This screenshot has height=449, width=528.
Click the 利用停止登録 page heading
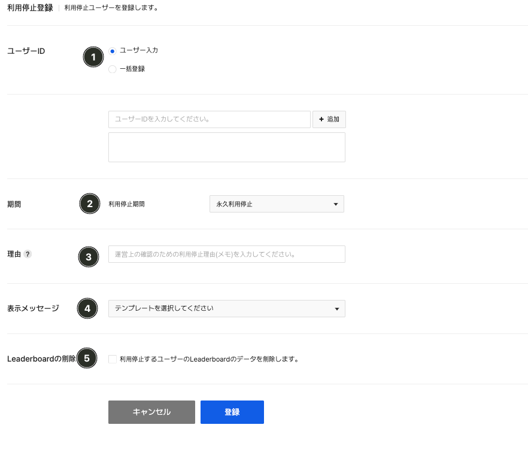click(30, 8)
